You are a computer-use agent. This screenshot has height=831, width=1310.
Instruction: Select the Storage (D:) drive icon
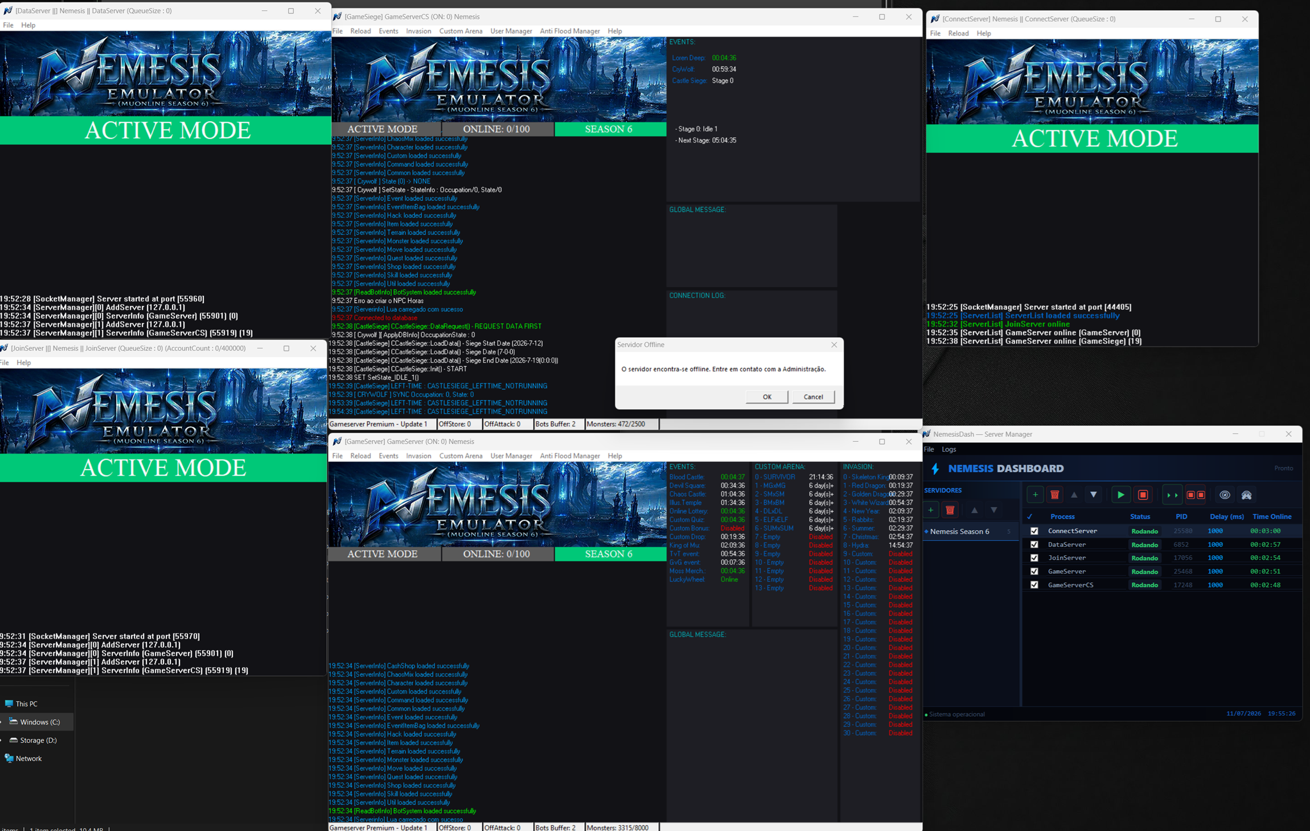coord(14,740)
